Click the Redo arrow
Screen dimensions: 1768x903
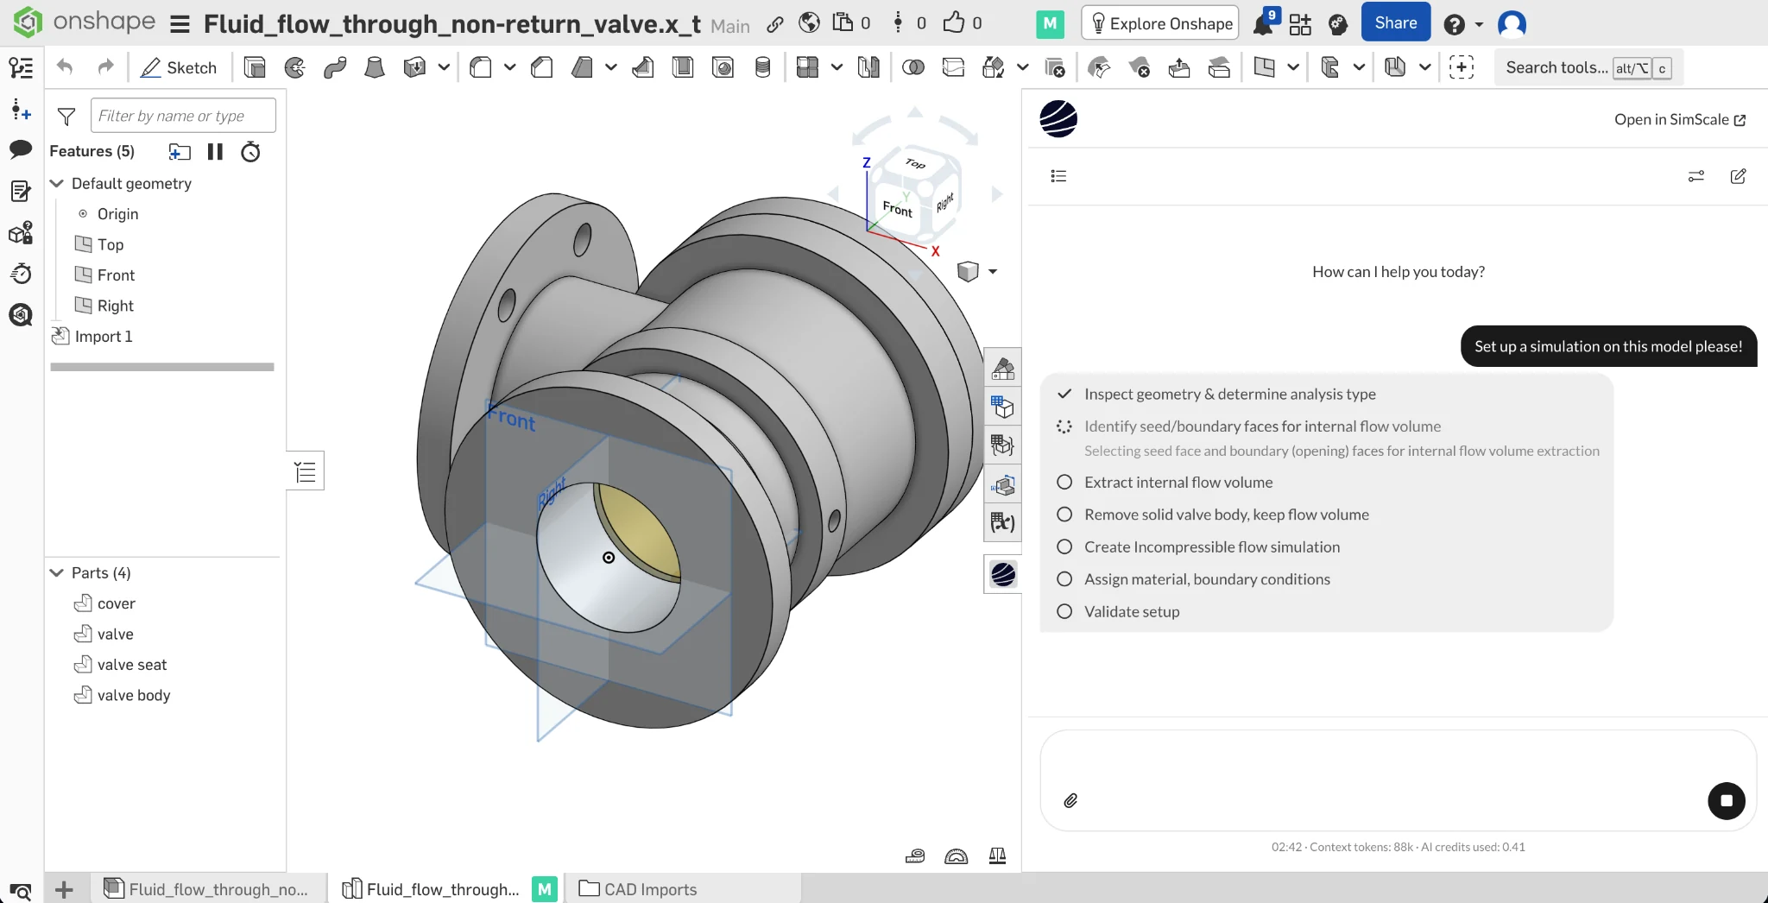[104, 67]
